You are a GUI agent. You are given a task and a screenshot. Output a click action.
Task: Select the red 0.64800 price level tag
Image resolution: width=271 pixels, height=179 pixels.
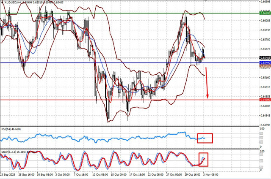(x=265, y=100)
